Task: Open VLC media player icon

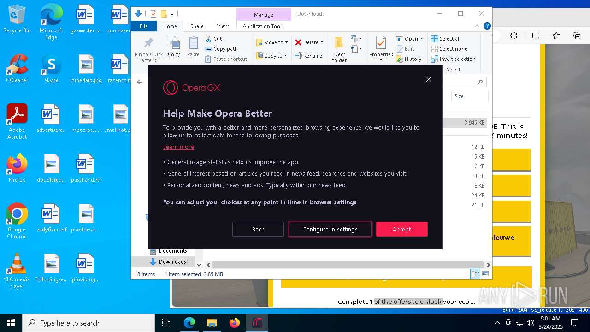Action: pos(17,271)
